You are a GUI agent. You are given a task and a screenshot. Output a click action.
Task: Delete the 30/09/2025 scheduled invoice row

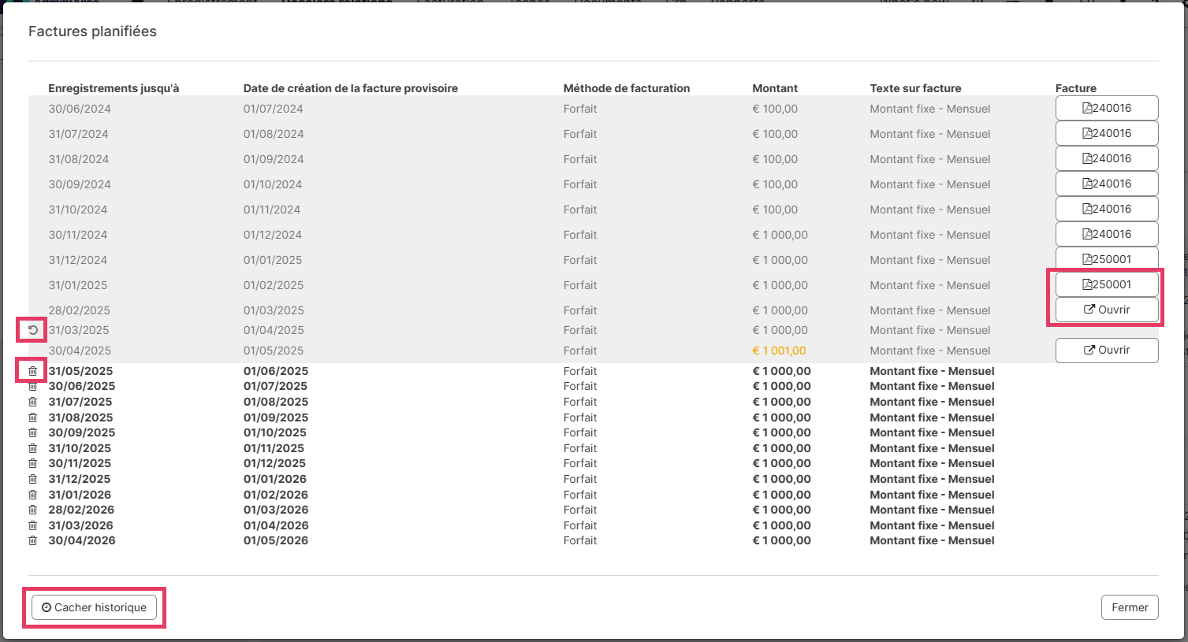click(33, 433)
